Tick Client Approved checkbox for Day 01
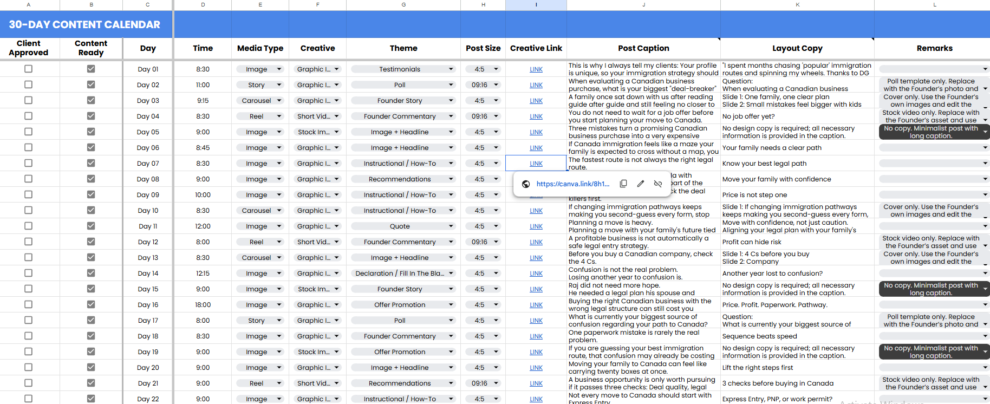The width and height of the screenshot is (990, 404). [x=29, y=69]
